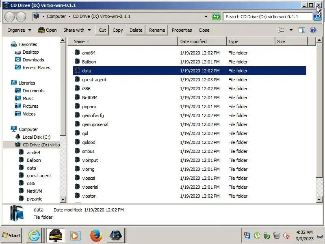Image resolution: width=325 pixels, height=244 pixels.
Task: Toggle the preview pane icon
Action: [x=301, y=30]
